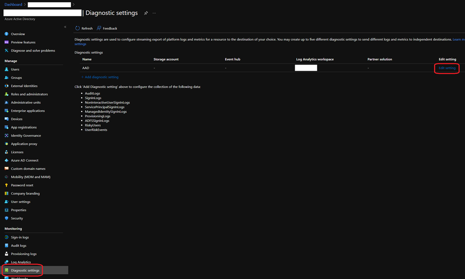Open the ellipsis more options menu
Viewport: 465px width, 279px height.
coord(154,13)
